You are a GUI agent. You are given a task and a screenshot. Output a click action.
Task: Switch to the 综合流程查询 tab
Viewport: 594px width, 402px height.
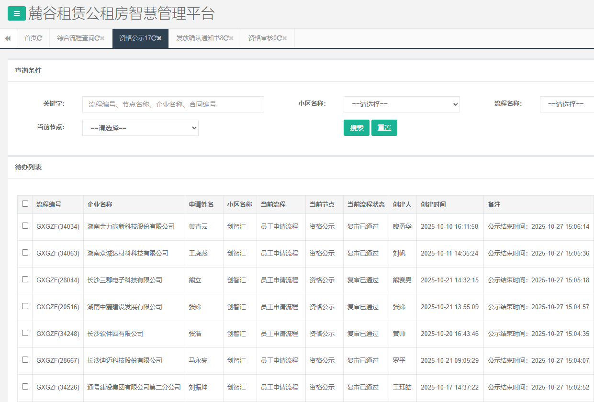(75, 38)
